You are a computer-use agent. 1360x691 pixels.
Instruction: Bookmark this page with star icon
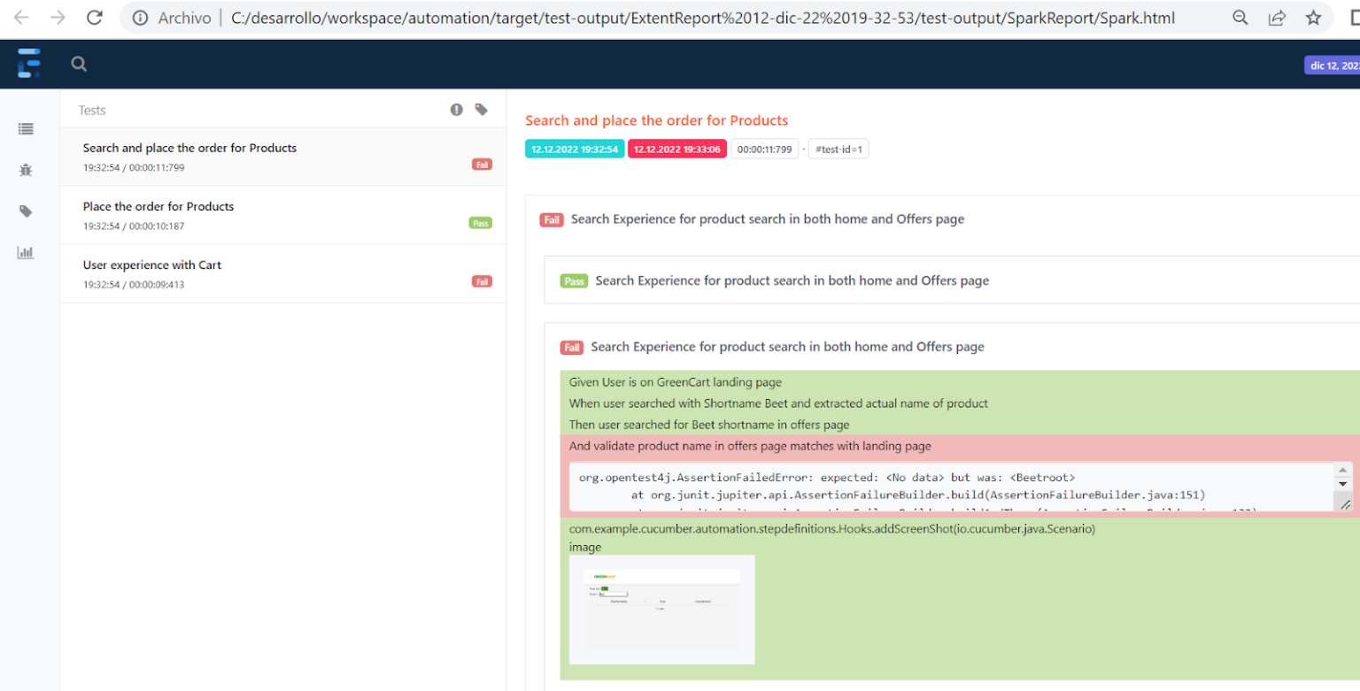tap(1313, 18)
